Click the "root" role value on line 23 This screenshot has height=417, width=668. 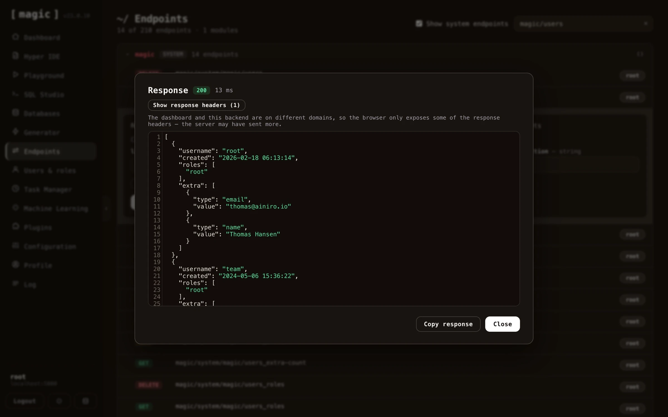[197, 290]
